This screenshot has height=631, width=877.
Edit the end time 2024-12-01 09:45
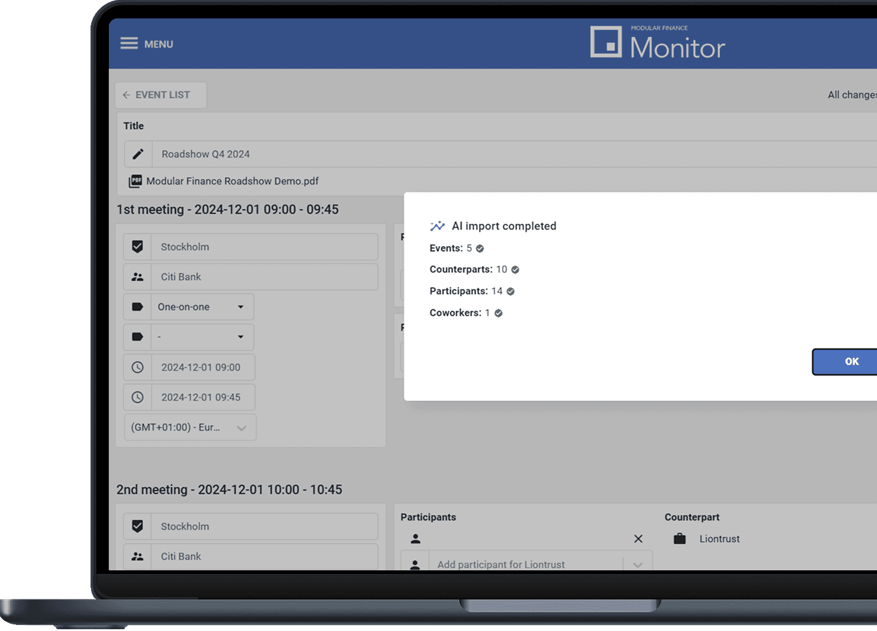click(x=203, y=397)
